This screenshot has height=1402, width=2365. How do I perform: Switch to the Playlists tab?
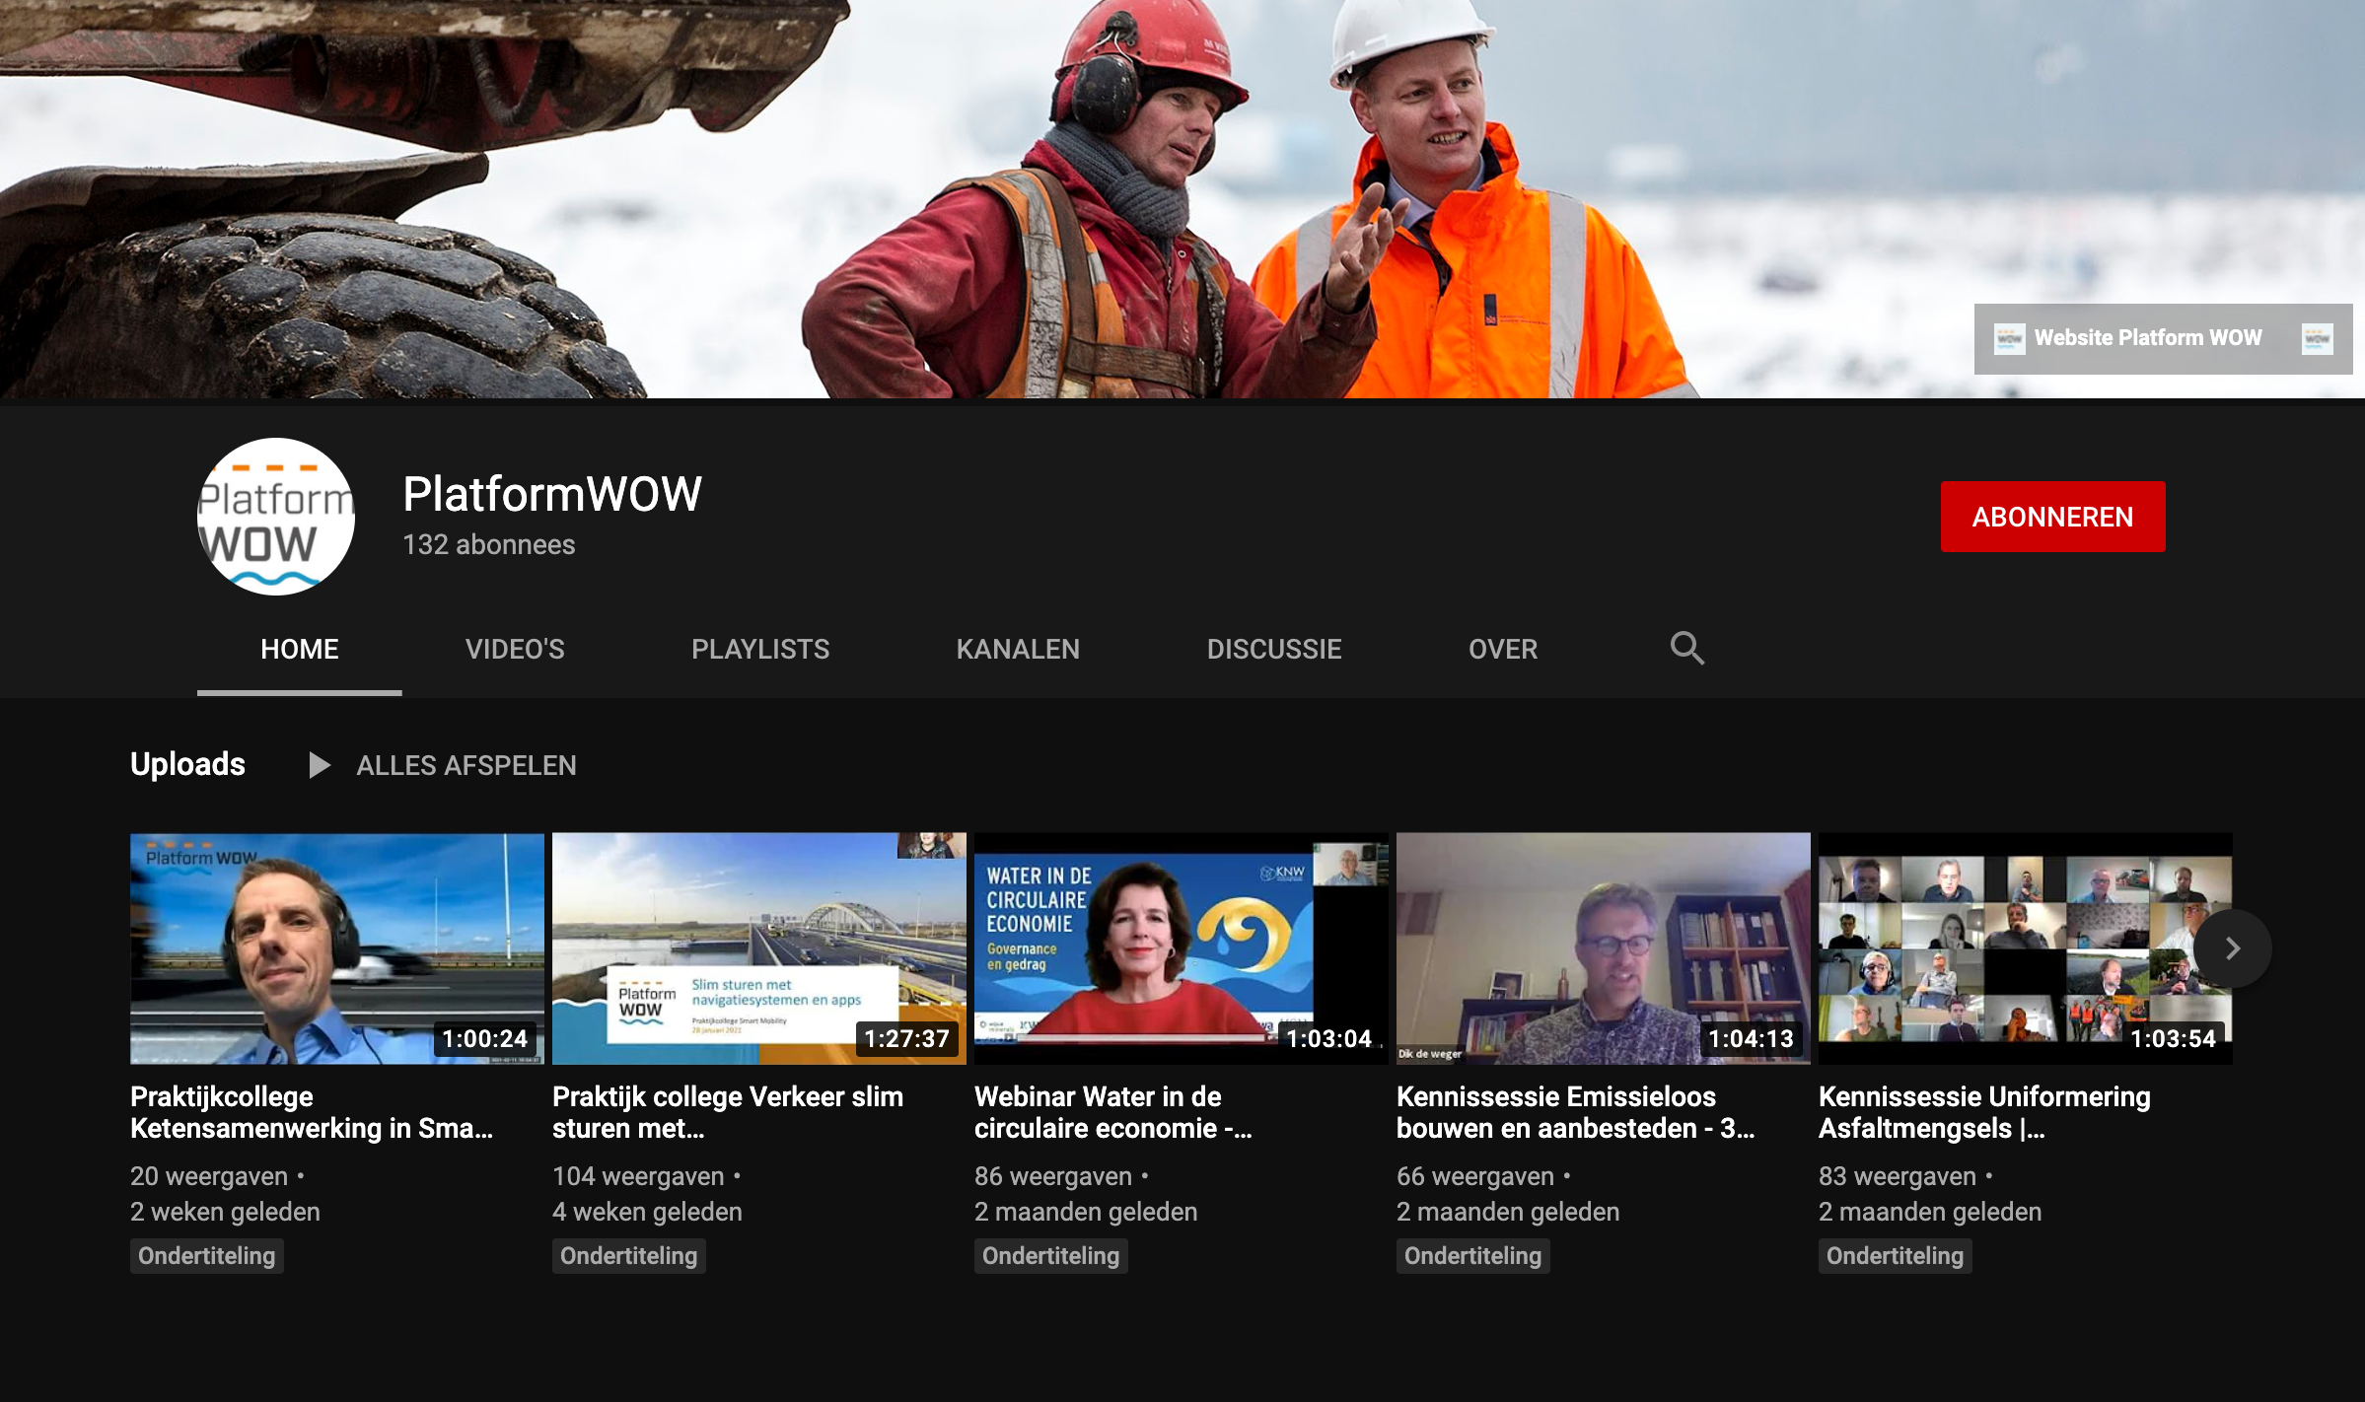(x=759, y=649)
